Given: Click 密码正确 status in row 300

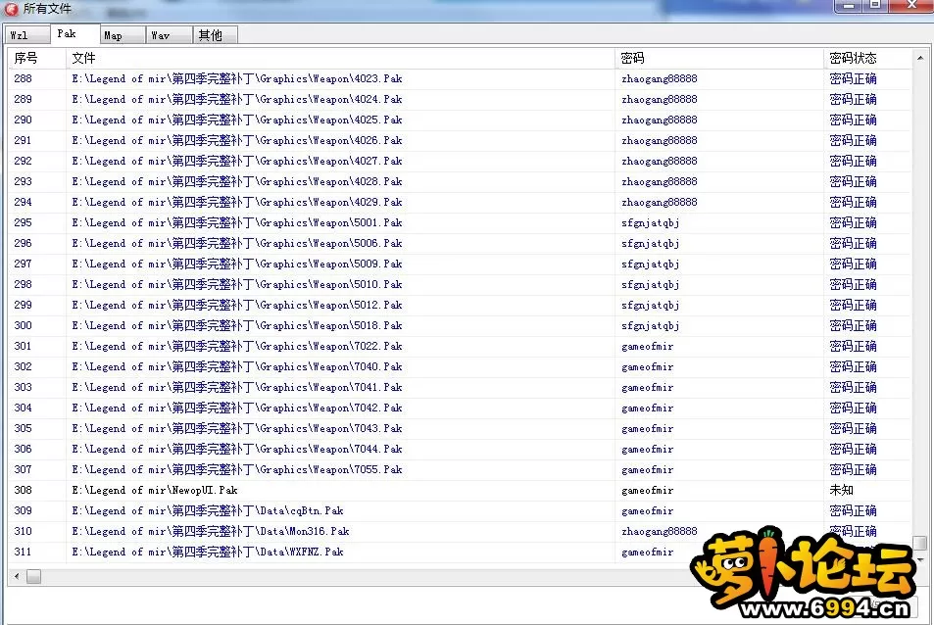Looking at the screenshot, I should [x=853, y=325].
